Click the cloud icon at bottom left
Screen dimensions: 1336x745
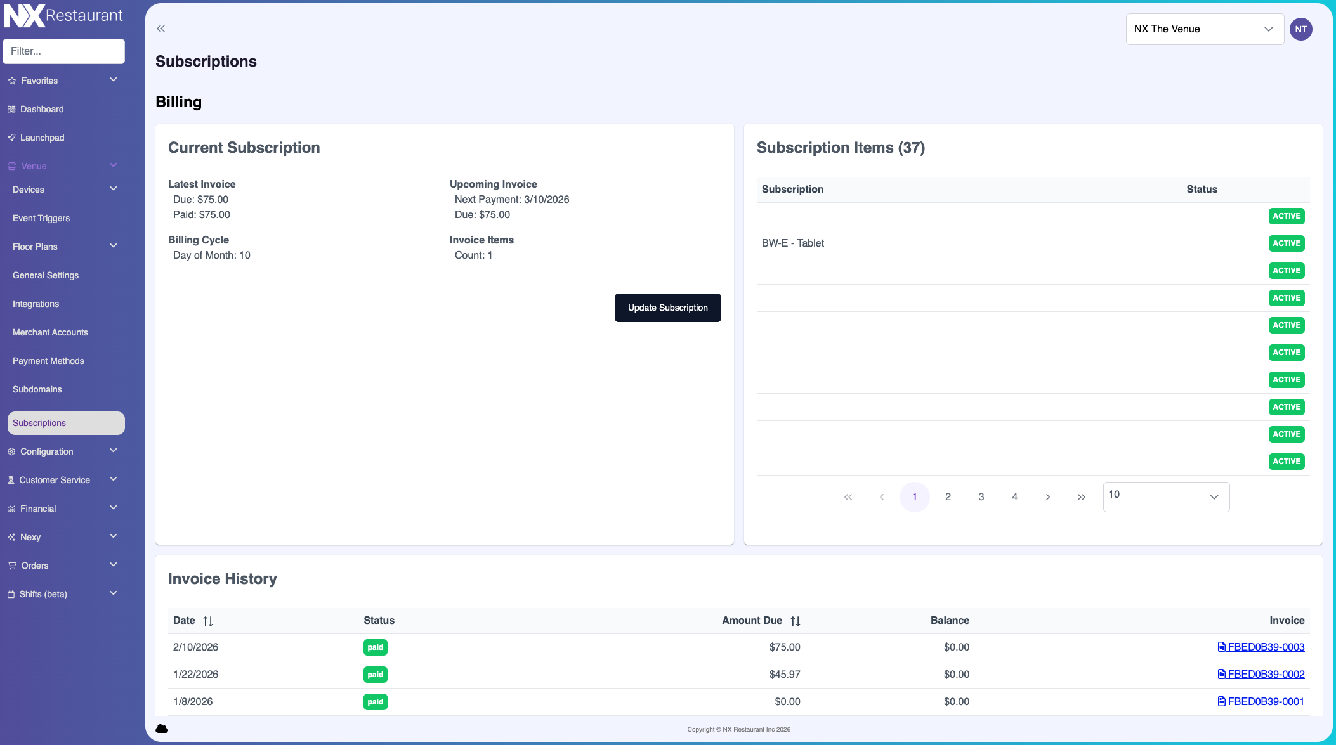(162, 729)
